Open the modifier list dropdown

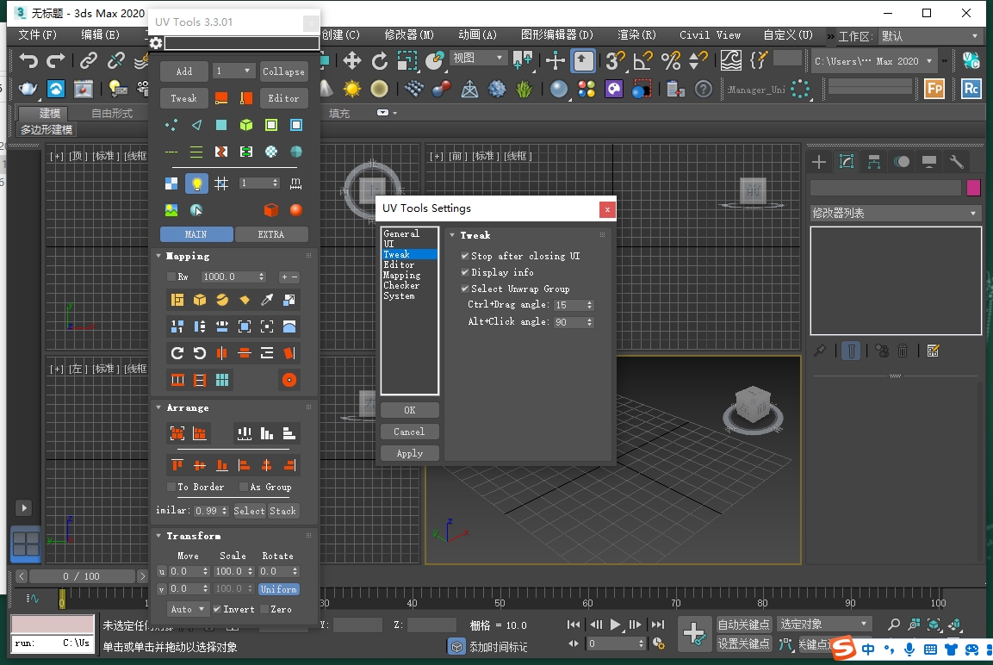pyautogui.click(x=896, y=214)
